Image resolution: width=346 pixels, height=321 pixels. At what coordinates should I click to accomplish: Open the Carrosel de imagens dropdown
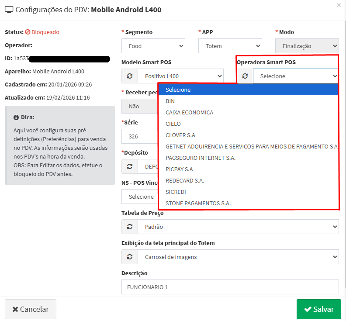238,257
